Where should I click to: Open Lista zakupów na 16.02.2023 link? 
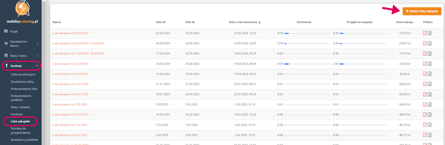[x=70, y=114]
